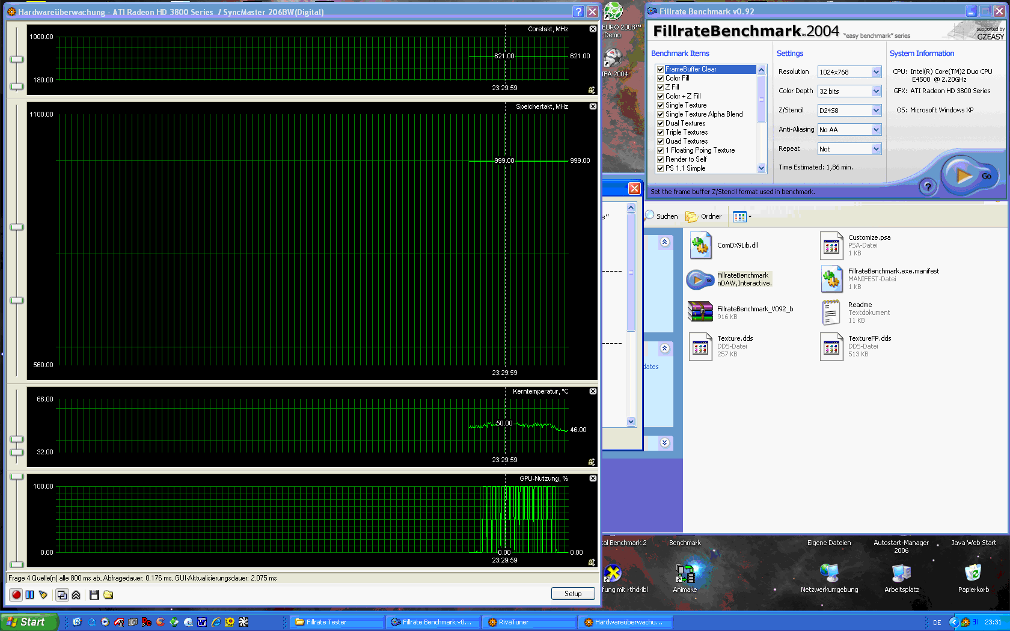Click the small settings icon below GPU-Nutzung graph
The image size is (1010, 631).
pos(592,562)
